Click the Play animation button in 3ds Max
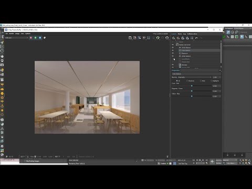 [x=200, y=160]
